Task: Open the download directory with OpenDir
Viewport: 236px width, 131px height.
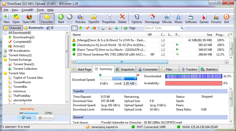Action: pos(94,19)
